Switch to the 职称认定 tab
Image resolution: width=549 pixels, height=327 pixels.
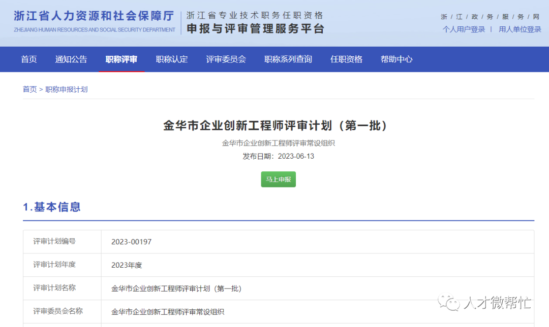pyautogui.click(x=172, y=59)
